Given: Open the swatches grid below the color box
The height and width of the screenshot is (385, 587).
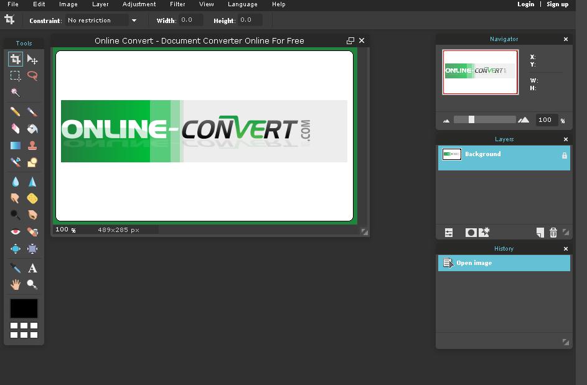Looking at the screenshot, I should tap(24, 330).
